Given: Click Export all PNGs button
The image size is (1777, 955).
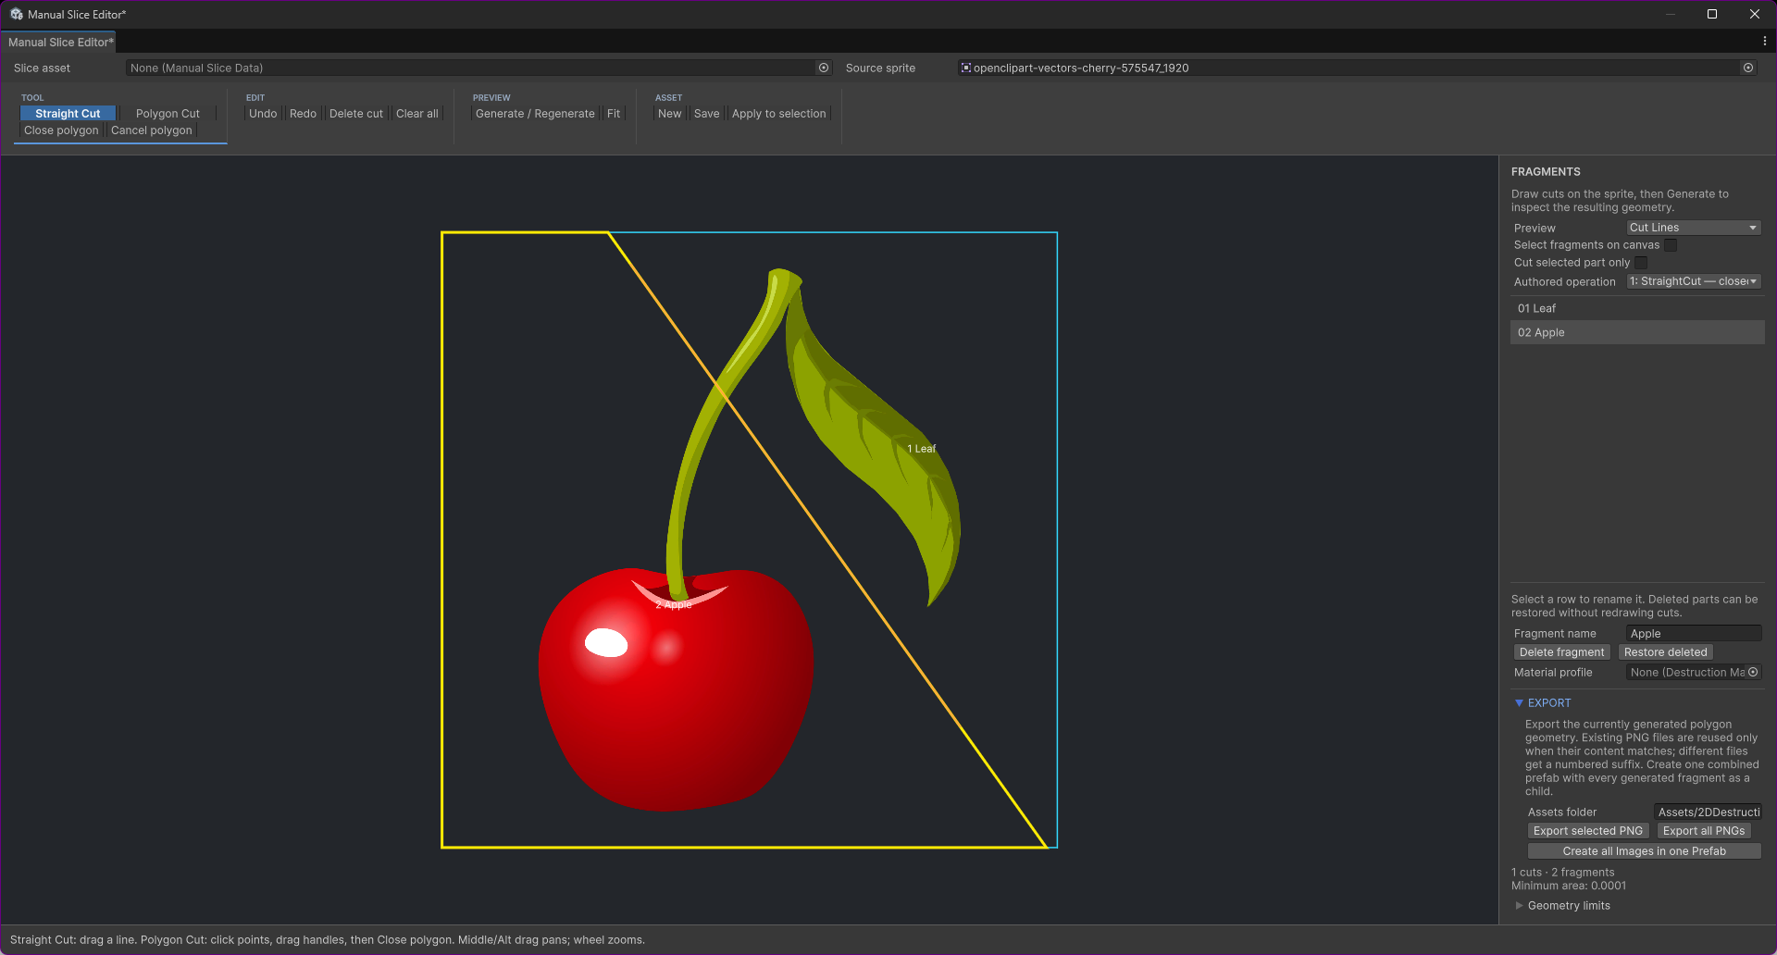Looking at the screenshot, I should tap(1704, 831).
